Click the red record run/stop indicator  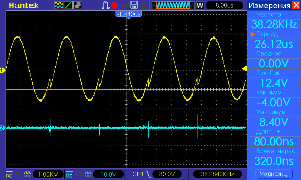point(114,5)
